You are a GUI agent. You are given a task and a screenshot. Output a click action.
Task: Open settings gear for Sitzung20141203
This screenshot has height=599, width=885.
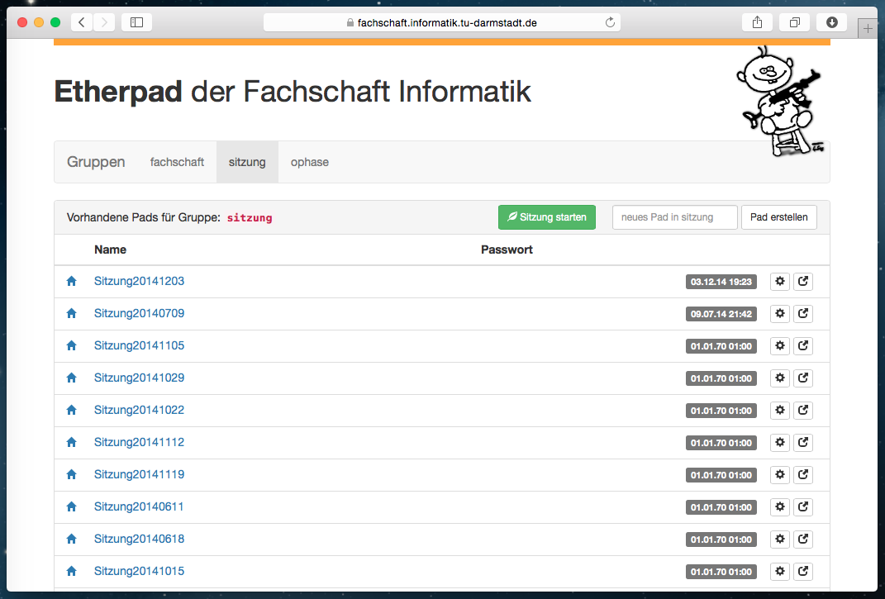(780, 281)
